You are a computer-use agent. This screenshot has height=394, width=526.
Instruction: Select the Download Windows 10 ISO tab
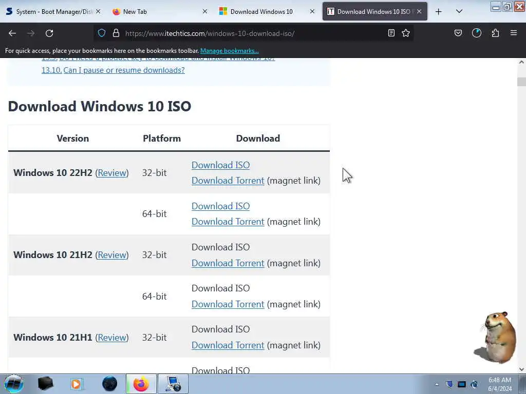(374, 12)
